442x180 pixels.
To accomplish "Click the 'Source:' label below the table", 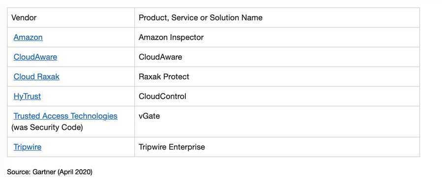I will pos(19,172).
